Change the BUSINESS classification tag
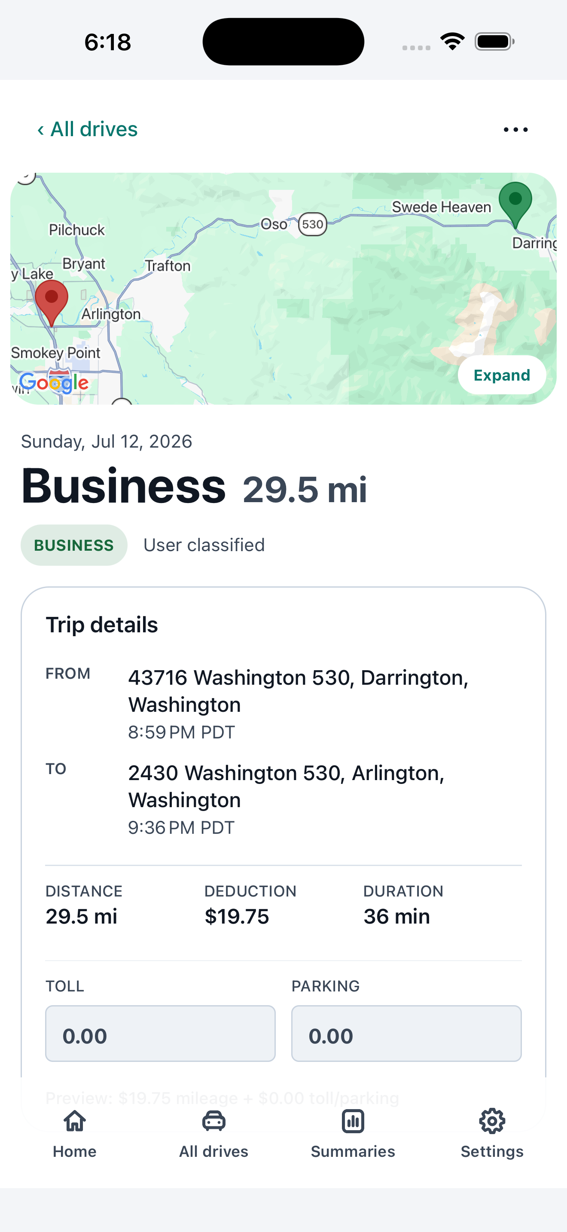The image size is (567, 1232). coord(74,545)
